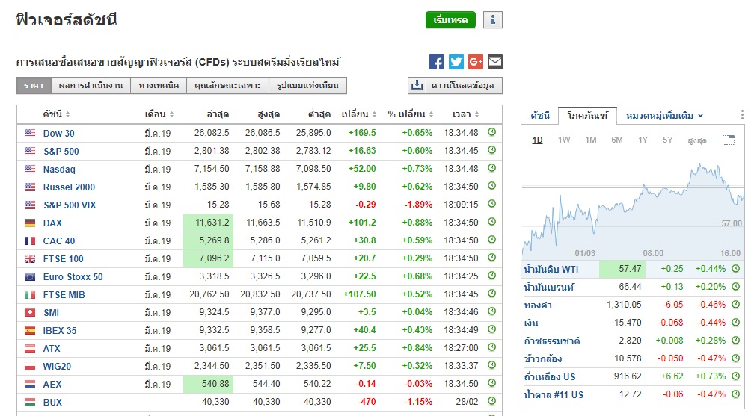The width and height of the screenshot is (754, 416).
Task: Open the Dow 30 index link
Action: 58,134
